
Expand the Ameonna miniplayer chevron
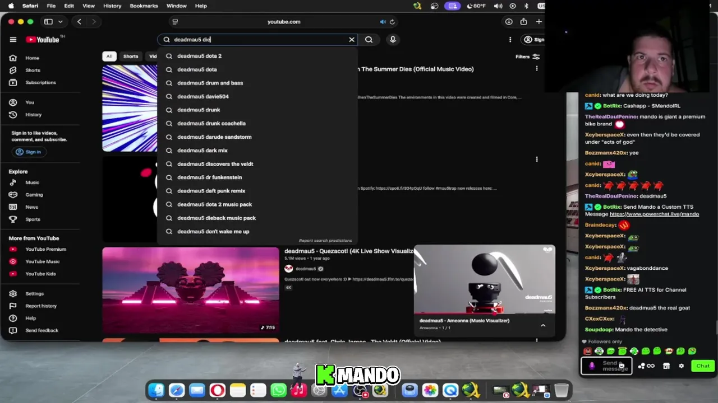point(543,325)
